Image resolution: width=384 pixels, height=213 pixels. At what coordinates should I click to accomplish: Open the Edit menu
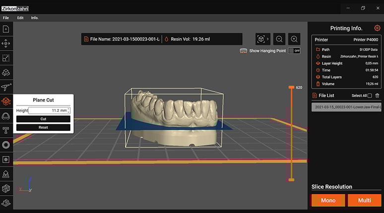click(x=20, y=18)
